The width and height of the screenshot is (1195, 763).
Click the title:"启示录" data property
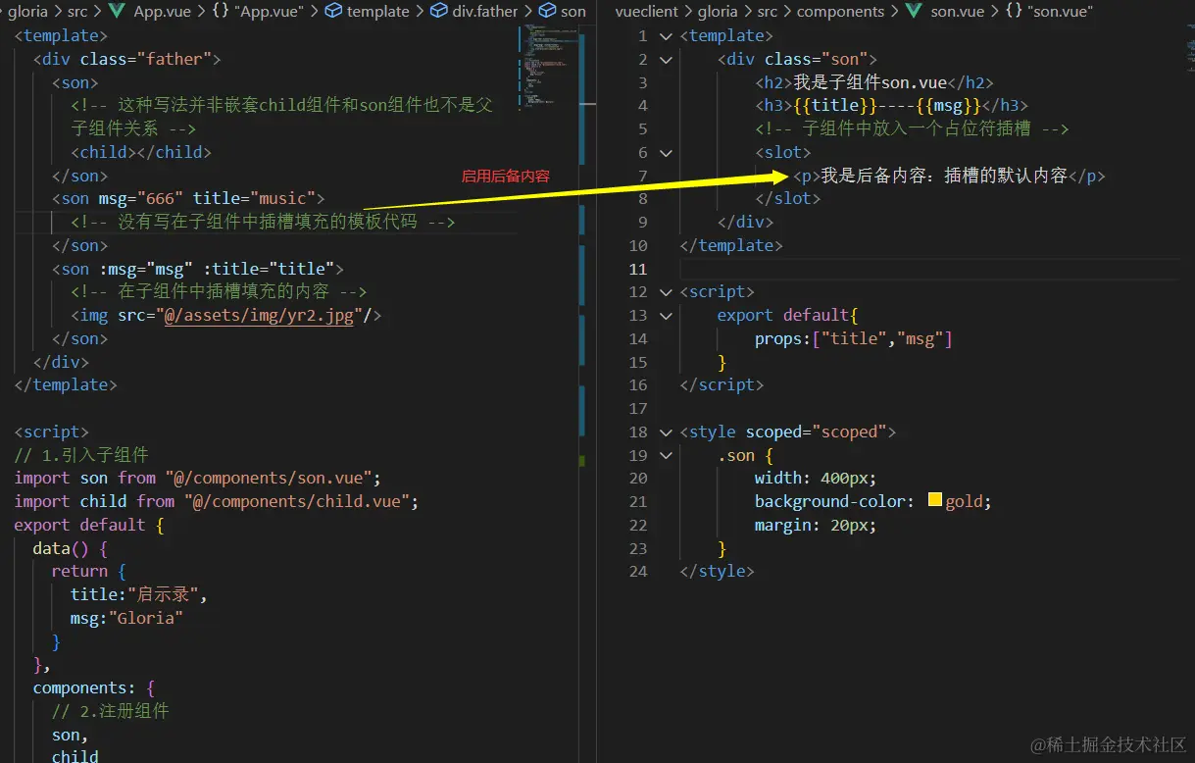click(139, 594)
